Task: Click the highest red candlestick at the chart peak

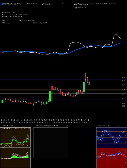Action: (x=85, y=78)
